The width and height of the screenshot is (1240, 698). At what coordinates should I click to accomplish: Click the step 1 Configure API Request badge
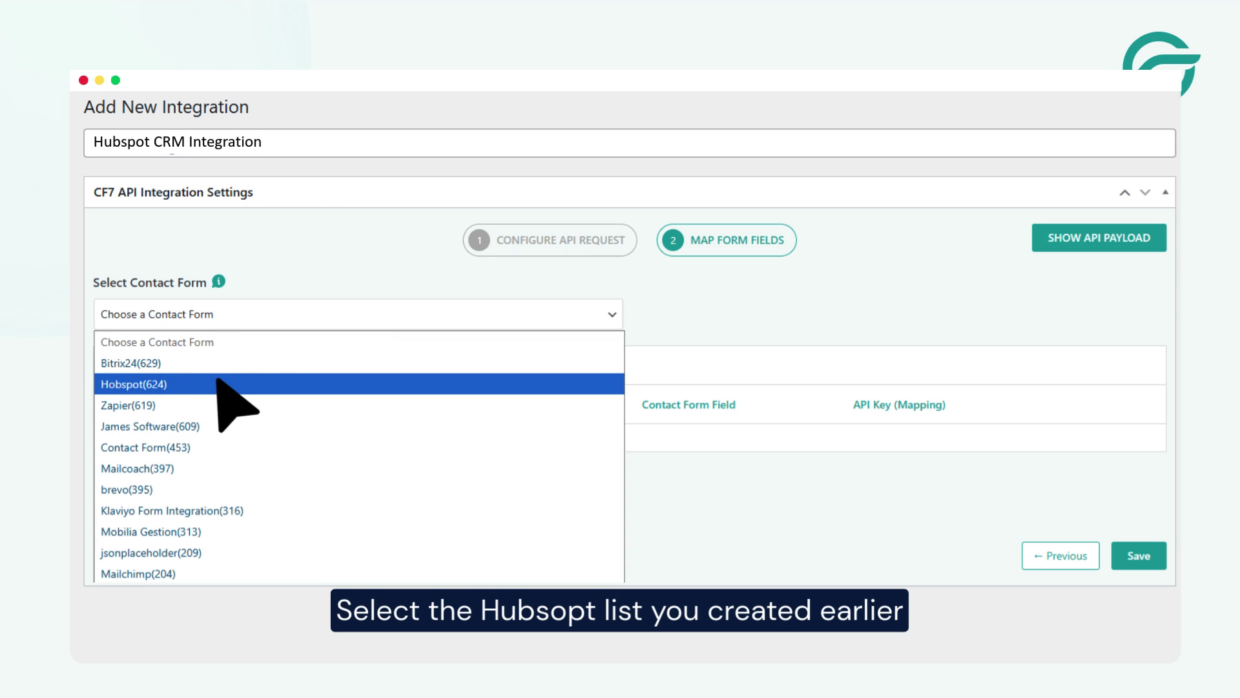pos(549,239)
